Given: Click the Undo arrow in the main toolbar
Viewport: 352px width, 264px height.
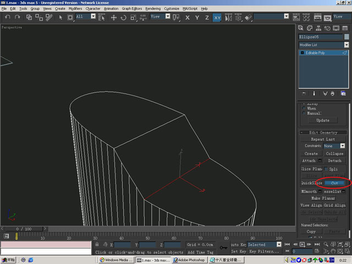Looking at the screenshot, I should pyautogui.click(x=8, y=18).
